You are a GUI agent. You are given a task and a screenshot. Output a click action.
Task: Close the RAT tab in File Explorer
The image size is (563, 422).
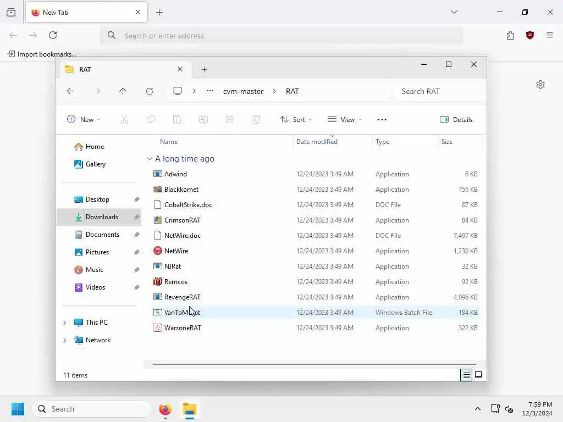tap(180, 69)
